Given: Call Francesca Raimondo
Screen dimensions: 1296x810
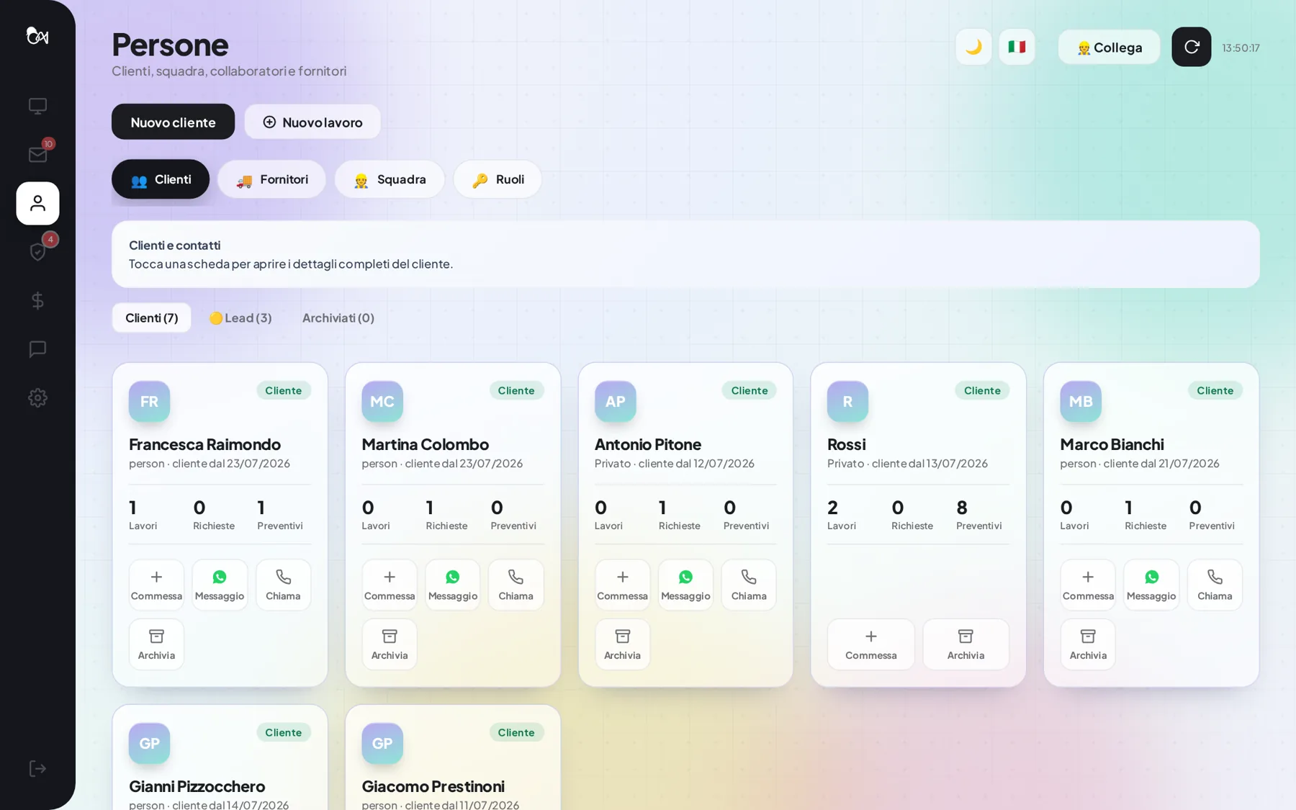Looking at the screenshot, I should [283, 585].
